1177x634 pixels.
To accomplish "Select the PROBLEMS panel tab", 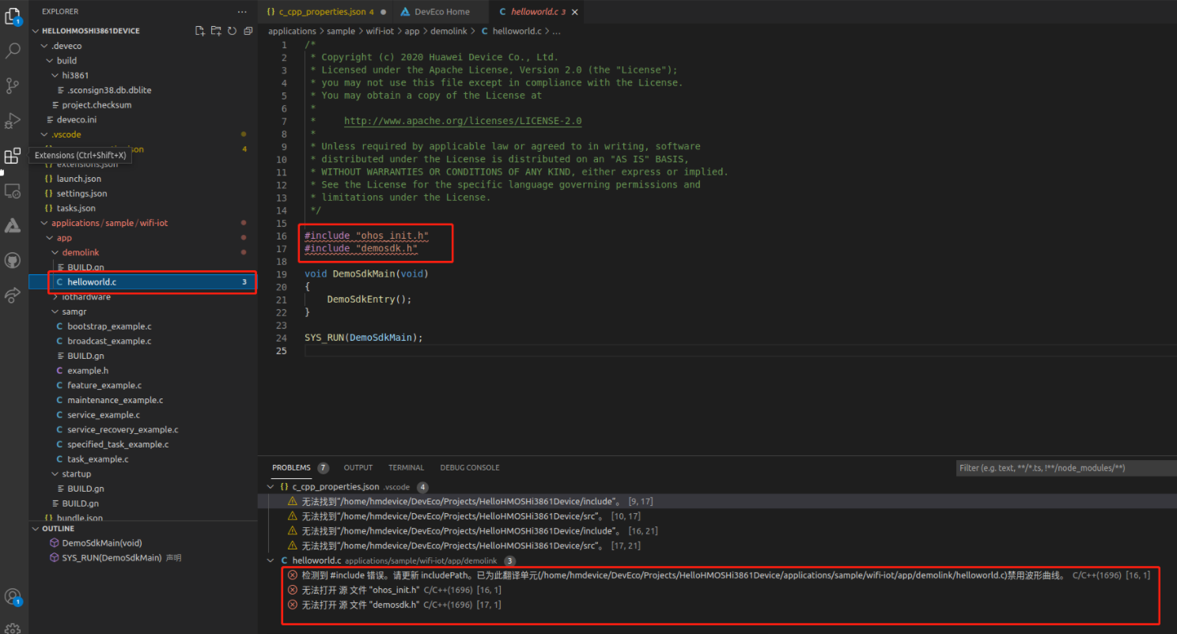I will pos(291,468).
